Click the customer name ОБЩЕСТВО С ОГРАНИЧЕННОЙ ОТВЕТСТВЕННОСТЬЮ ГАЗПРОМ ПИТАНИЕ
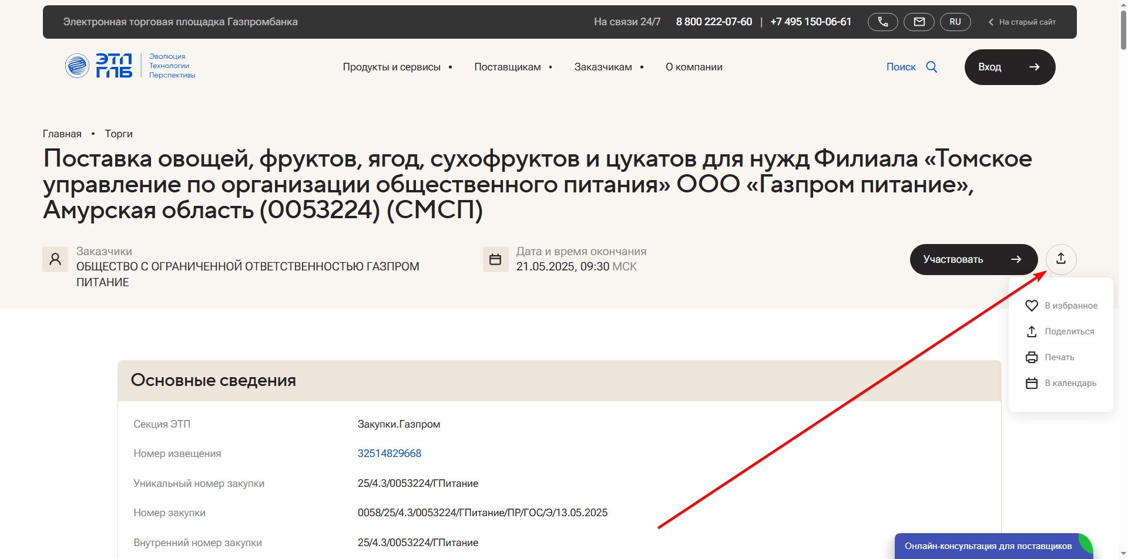Screen dimensions: 1128x559 [248, 275]
